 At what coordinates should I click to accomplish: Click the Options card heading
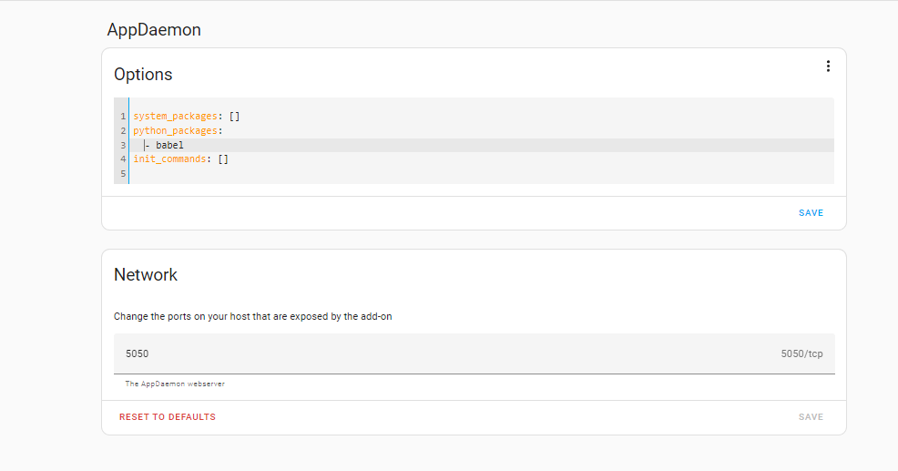[x=143, y=75]
